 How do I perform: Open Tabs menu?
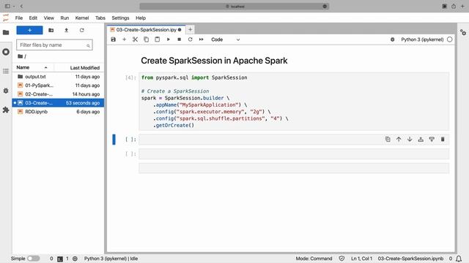(x=100, y=18)
